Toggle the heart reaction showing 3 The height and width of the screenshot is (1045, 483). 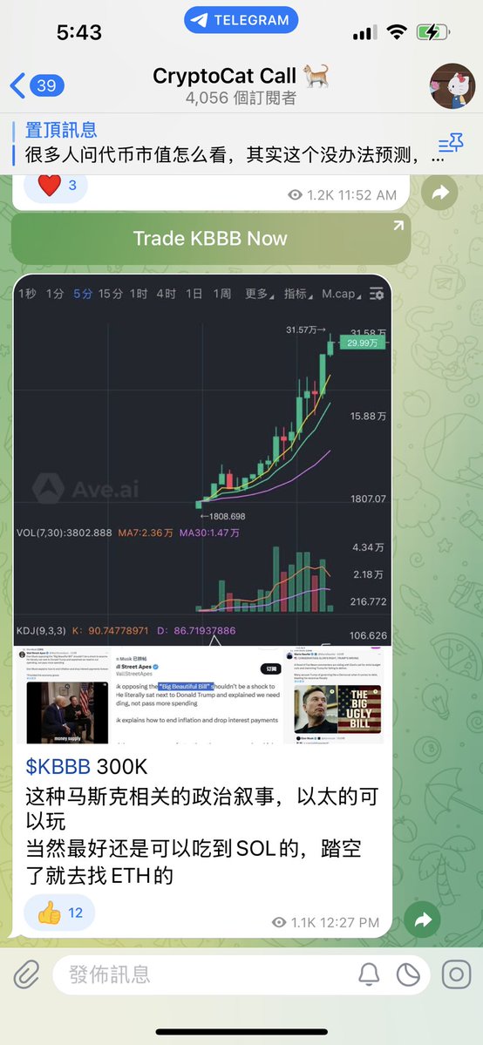(56, 186)
